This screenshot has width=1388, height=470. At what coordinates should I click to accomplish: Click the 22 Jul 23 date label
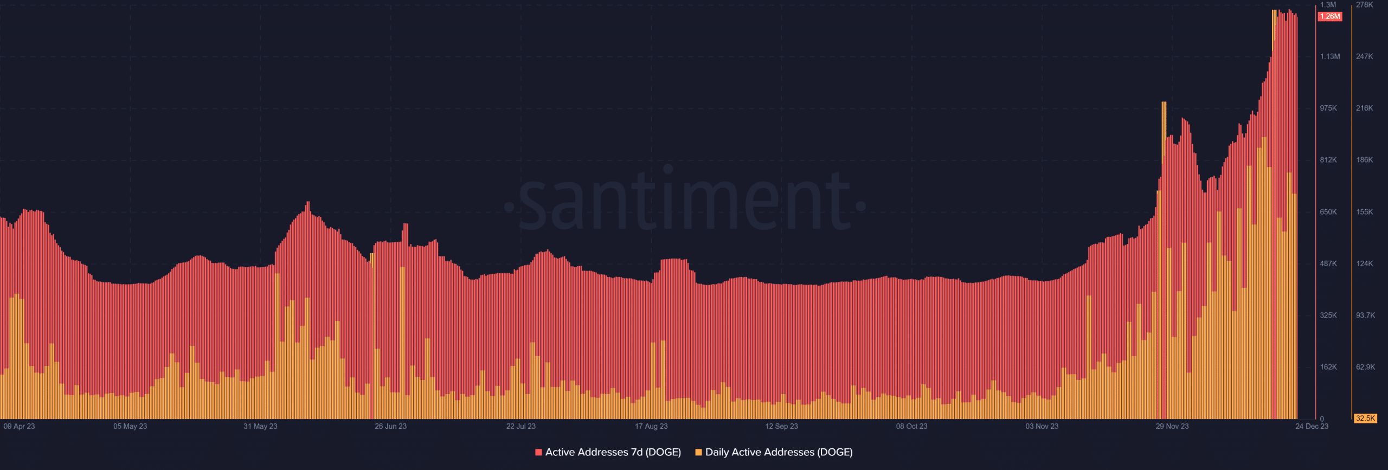click(520, 427)
